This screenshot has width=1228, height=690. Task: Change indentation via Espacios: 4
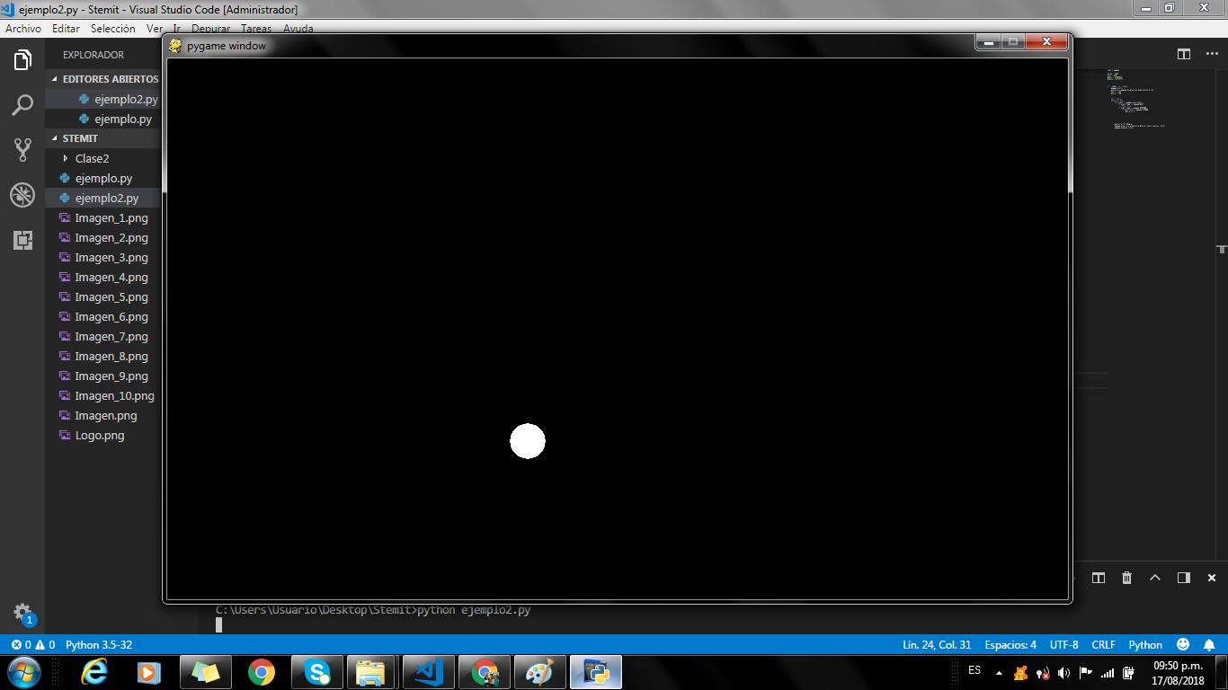tap(1010, 645)
